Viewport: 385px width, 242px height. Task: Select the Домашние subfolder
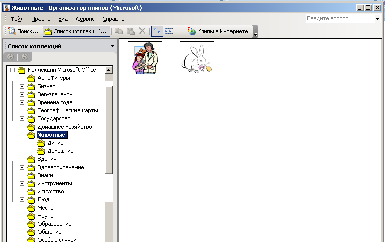pyautogui.click(x=60, y=151)
